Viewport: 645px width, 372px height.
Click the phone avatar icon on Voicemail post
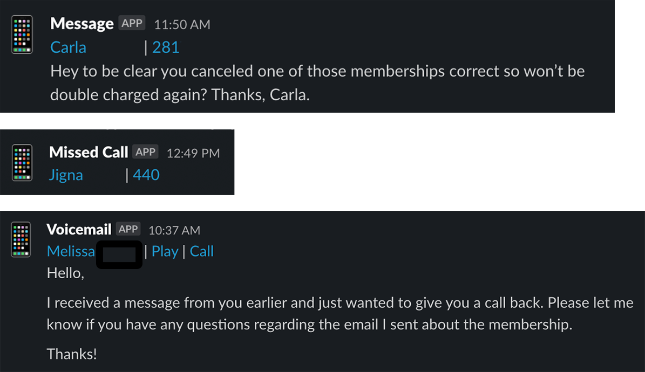click(21, 239)
